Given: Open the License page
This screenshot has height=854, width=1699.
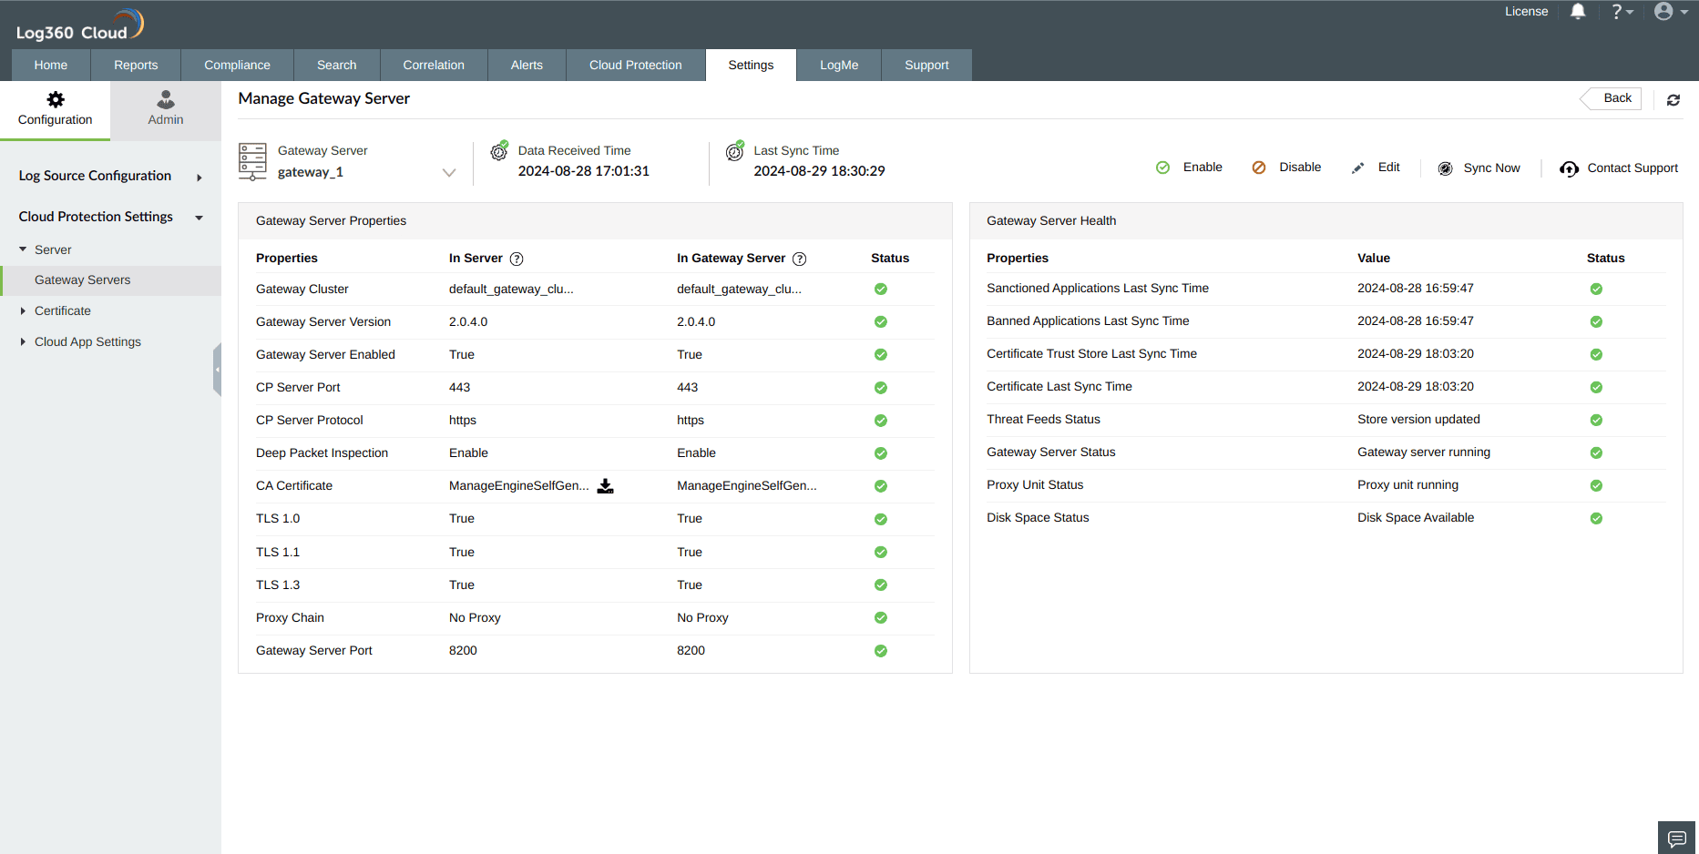Looking at the screenshot, I should 1526,12.
